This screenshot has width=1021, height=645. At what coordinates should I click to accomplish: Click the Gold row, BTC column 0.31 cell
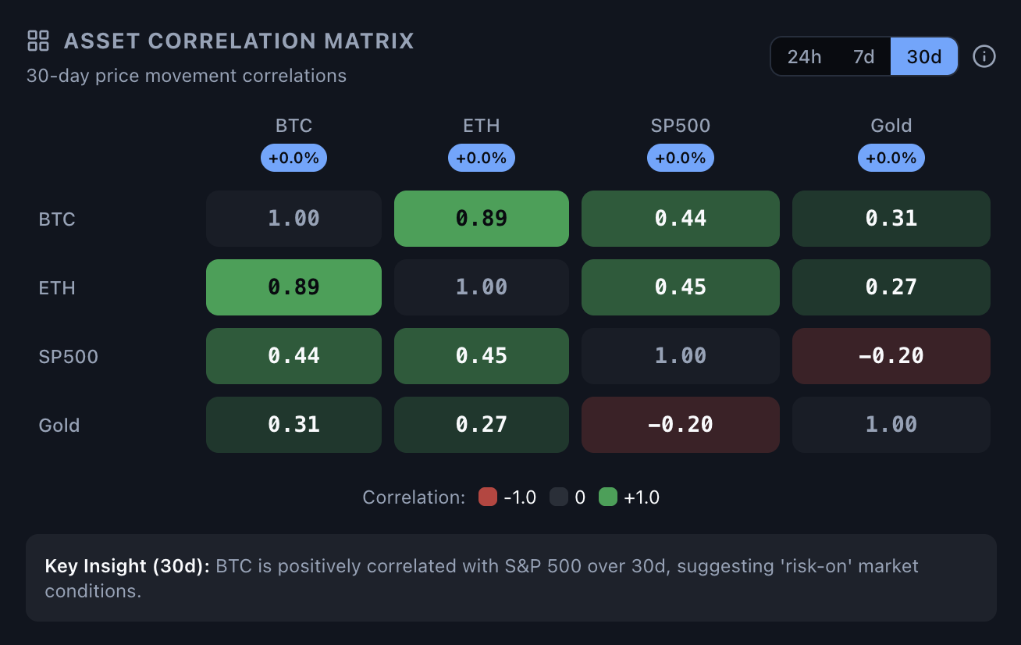(x=293, y=425)
